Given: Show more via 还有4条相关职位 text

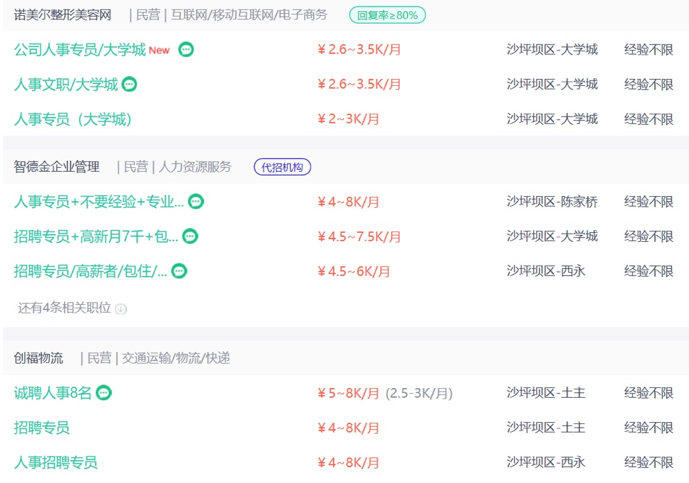Looking at the screenshot, I should (64, 308).
